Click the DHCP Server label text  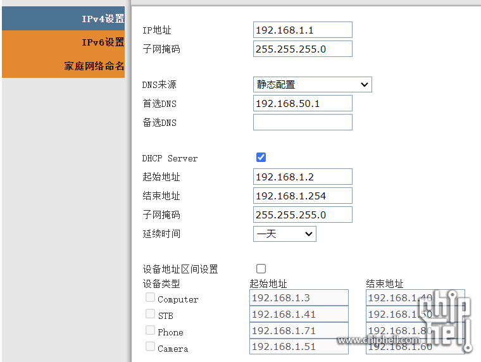pyautogui.click(x=170, y=158)
